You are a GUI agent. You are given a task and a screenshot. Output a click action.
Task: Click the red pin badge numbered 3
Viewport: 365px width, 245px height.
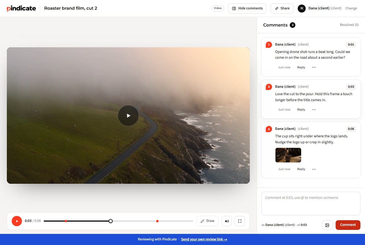269,129
